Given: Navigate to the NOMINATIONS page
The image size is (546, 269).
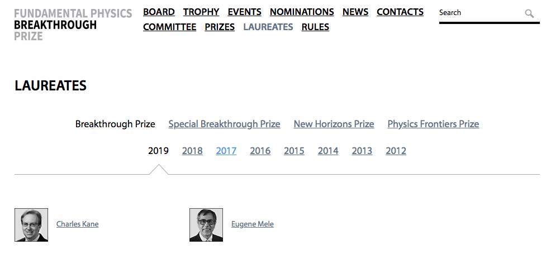Looking at the screenshot, I should (x=302, y=12).
